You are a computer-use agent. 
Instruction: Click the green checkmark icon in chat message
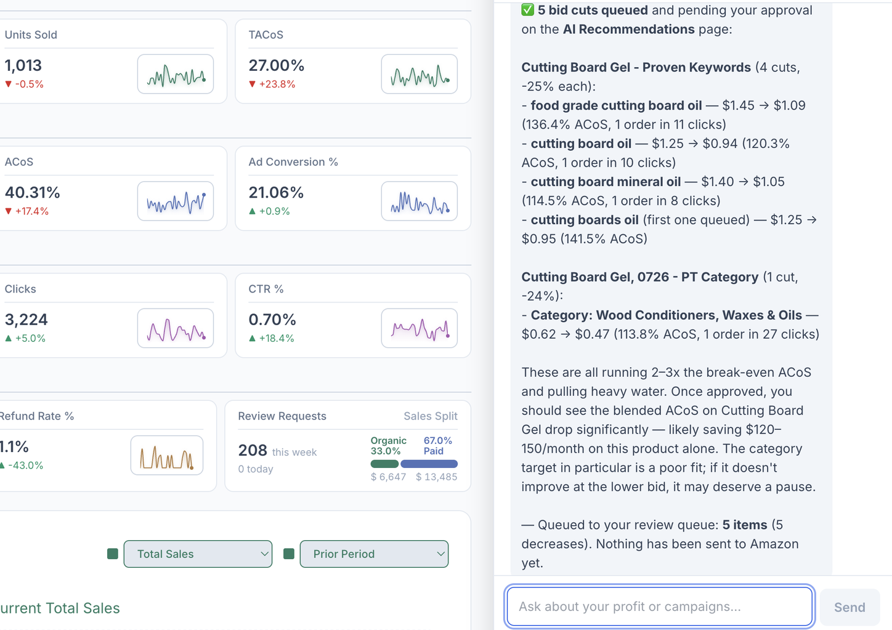tap(528, 10)
